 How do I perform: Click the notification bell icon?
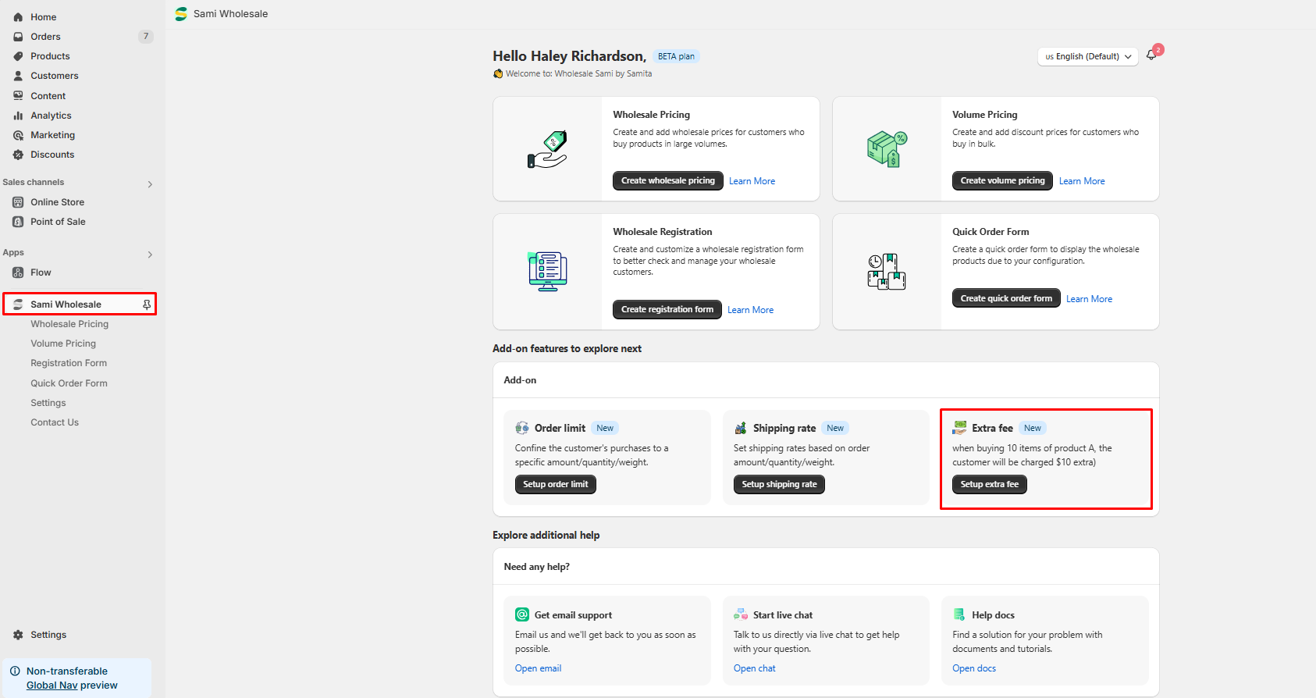point(1151,55)
